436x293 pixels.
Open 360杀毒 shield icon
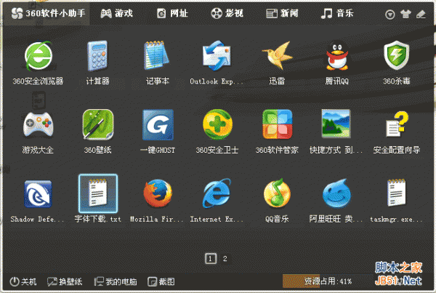(397, 55)
